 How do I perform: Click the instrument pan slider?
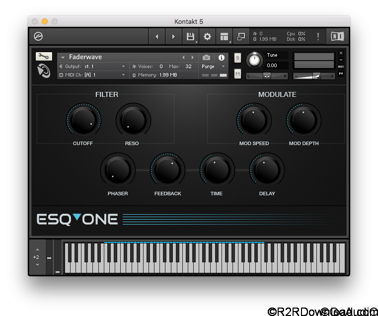pyautogui.click(x=267, y=76)
